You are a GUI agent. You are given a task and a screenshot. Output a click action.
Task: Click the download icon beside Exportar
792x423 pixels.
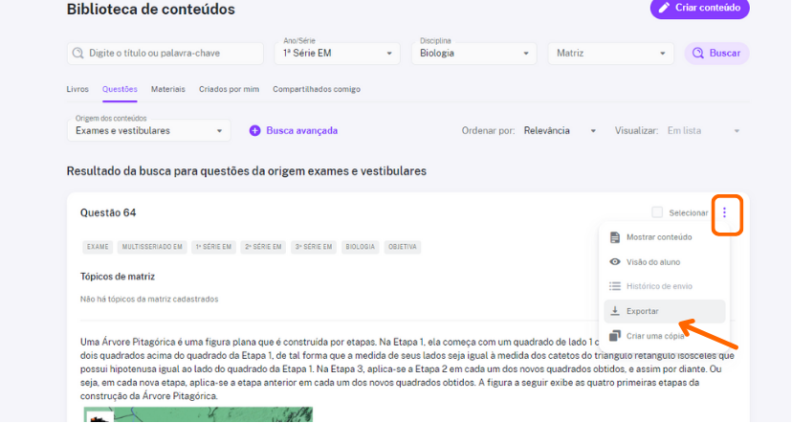pyautogui.click(x=615, y=310)
